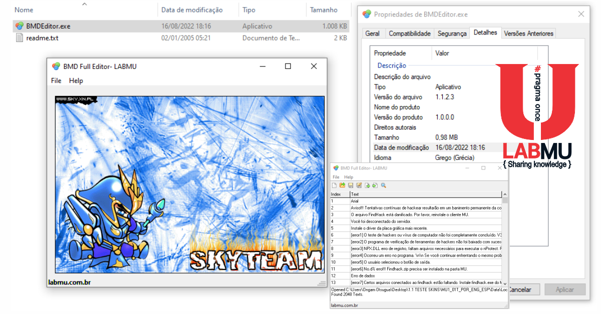Click the Cancelar button

(520, 289)
